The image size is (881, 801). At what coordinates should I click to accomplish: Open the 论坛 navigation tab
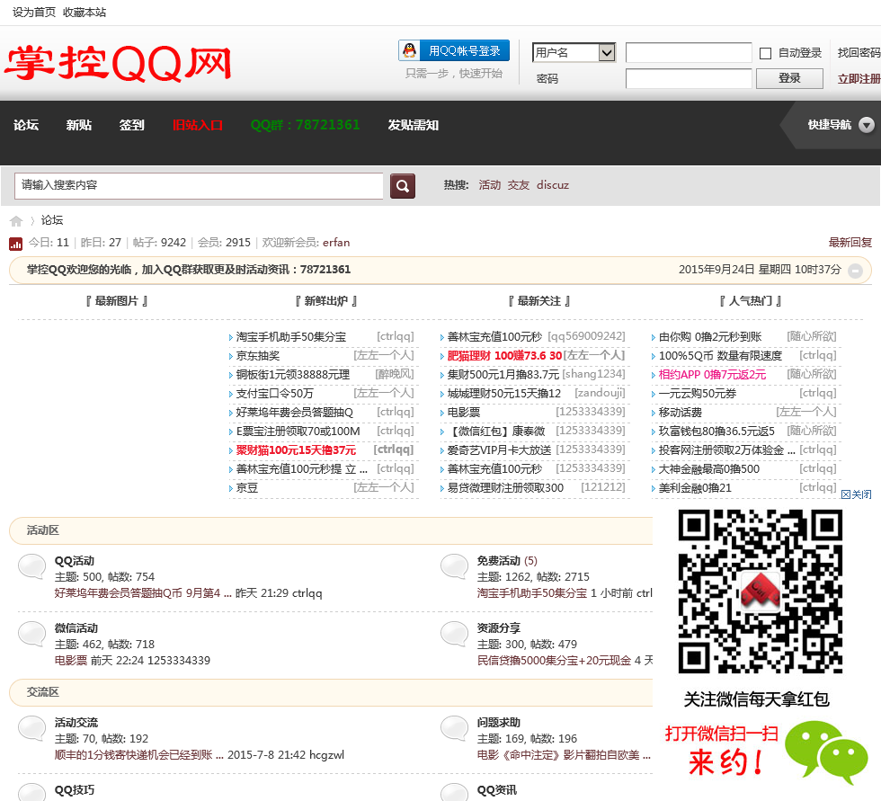tap(26, 125)
